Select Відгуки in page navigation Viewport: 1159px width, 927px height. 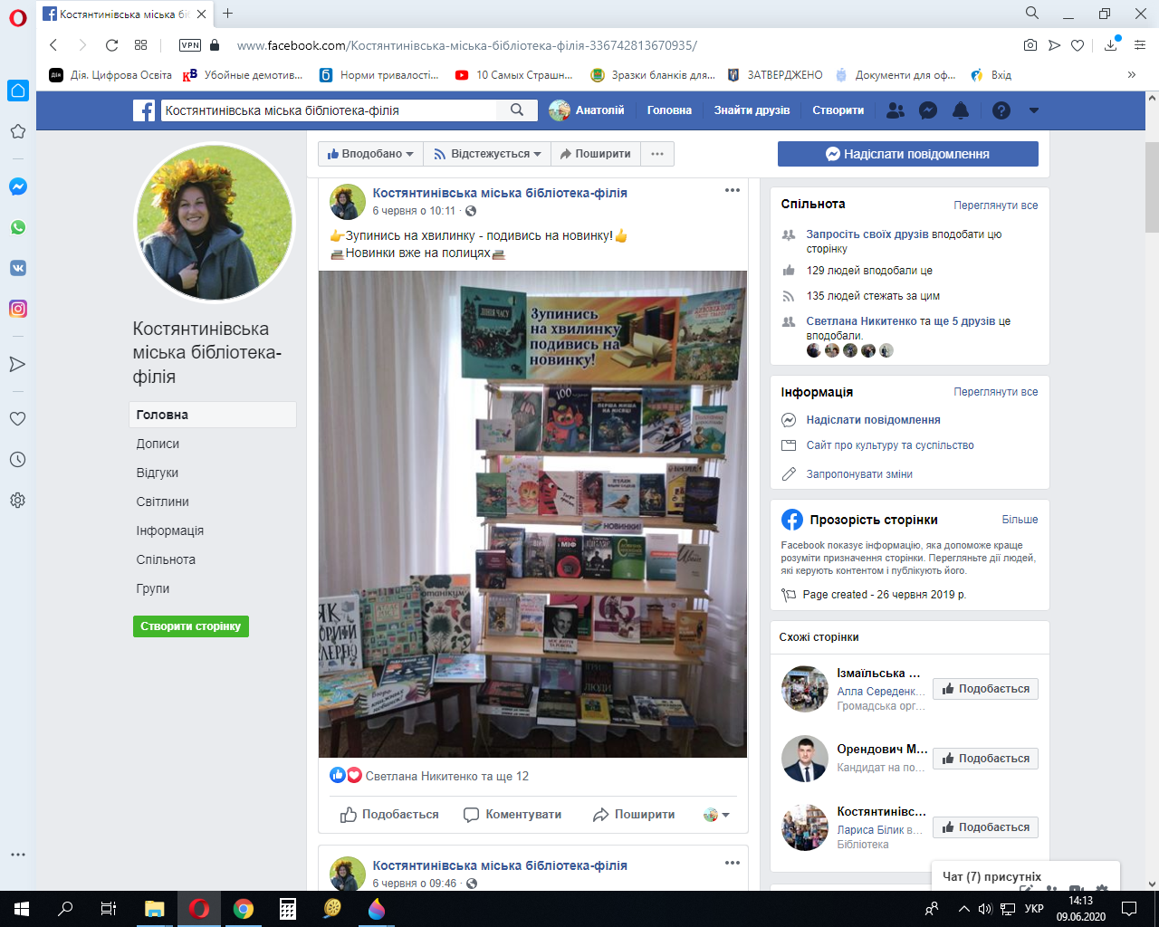158,473
